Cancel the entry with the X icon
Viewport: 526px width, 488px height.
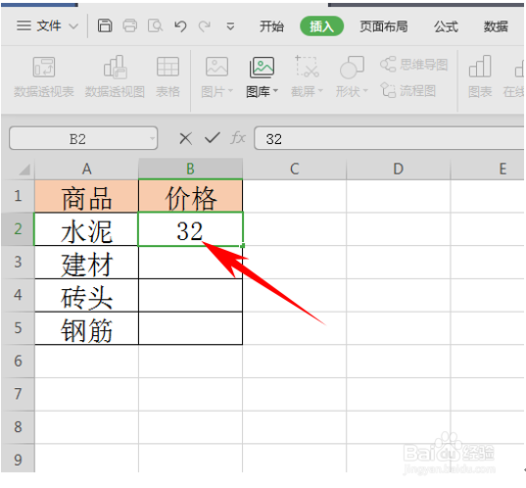pyautogui.click(x=185, y=138)
